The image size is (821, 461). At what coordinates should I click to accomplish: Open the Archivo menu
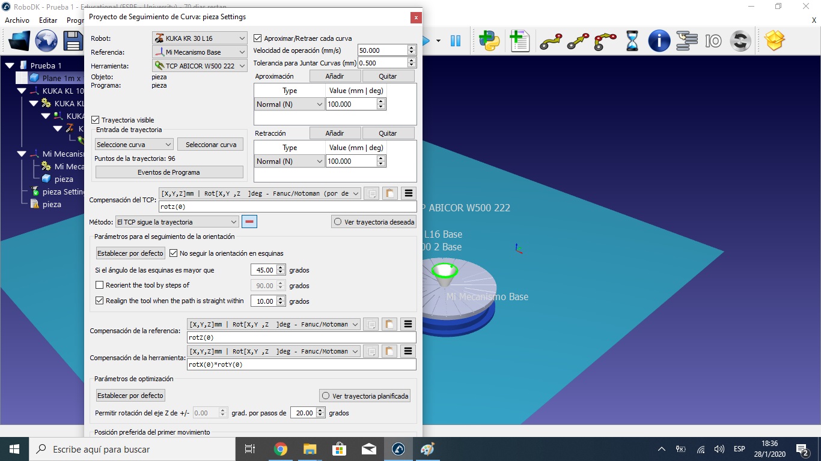click(x=17, y=20)
